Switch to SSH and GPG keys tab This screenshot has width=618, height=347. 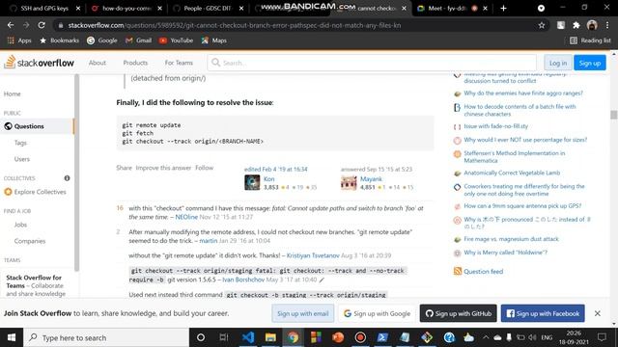coord(44,8)
